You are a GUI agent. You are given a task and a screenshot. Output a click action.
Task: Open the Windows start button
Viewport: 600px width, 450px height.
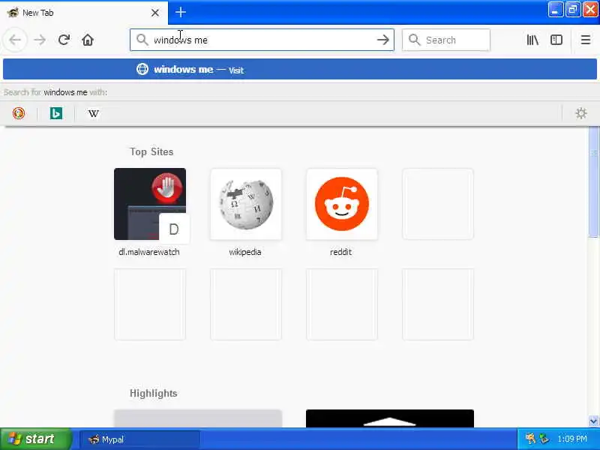point(35,439)
